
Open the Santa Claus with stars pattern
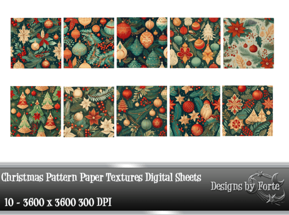(195, 111)
